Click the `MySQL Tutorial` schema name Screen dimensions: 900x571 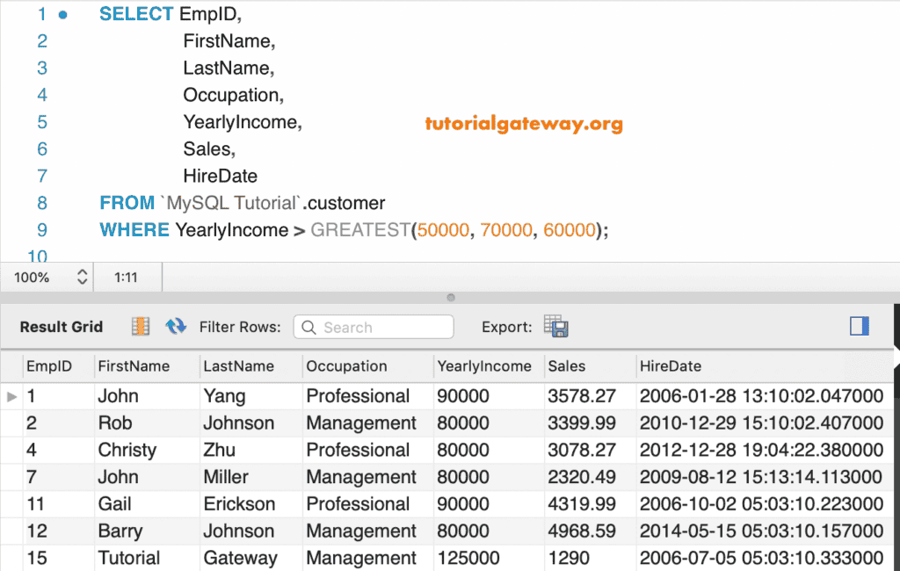(231, 203)
